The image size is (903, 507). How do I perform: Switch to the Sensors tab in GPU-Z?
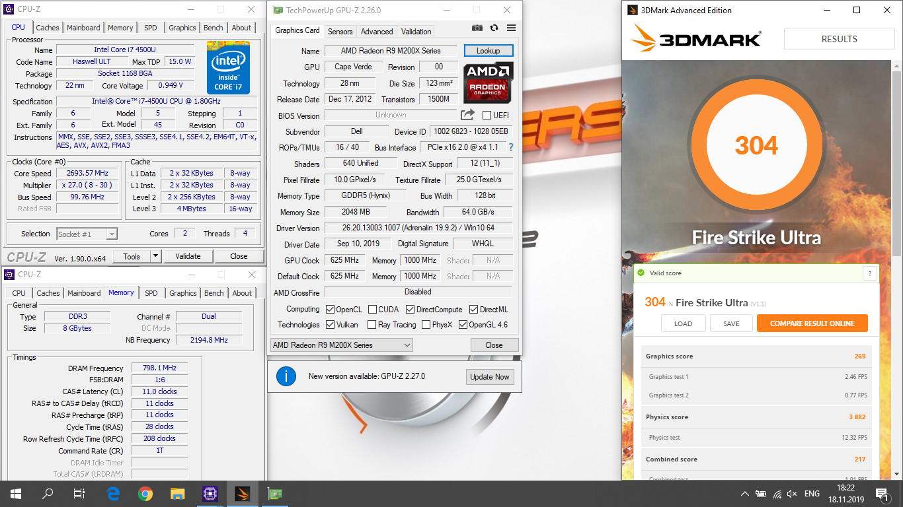click(340, 31)
